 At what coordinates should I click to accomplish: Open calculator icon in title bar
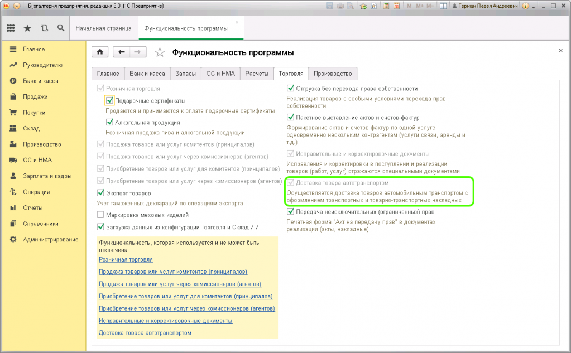tap(386, 6)
